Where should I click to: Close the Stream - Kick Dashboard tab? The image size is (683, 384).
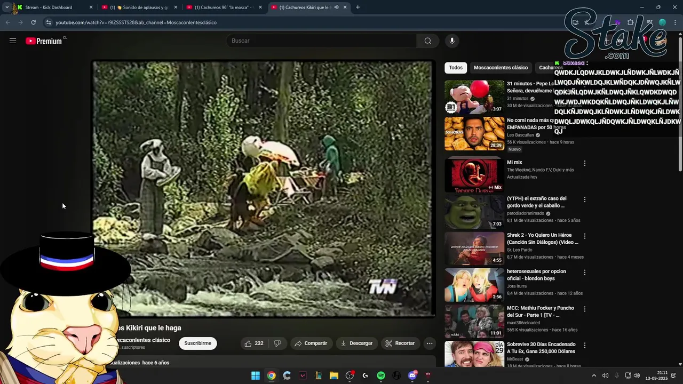(91, 7)
